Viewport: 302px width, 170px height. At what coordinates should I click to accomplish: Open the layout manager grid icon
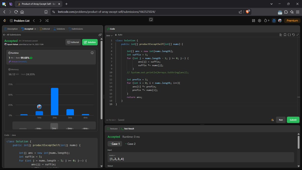253,21
